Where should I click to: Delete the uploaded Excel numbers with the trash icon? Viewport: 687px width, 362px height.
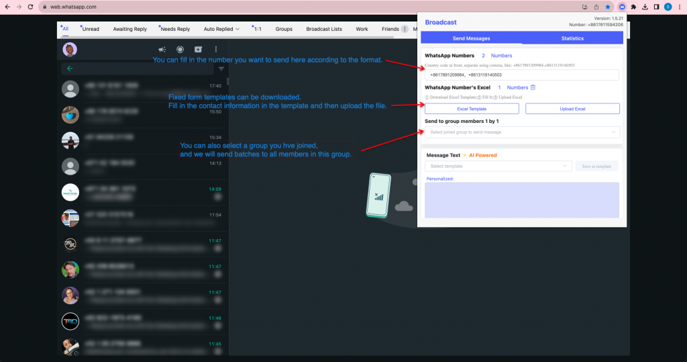[x=533, y=87]
